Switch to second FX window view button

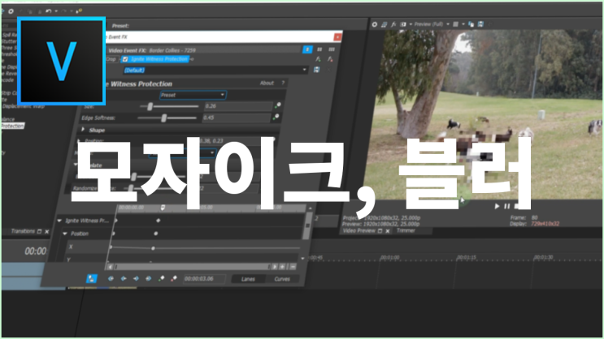319,49
